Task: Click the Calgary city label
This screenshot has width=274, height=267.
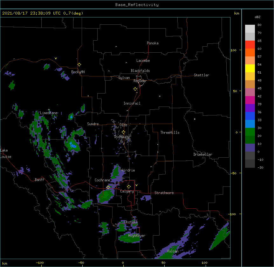Action: point(127,191)
